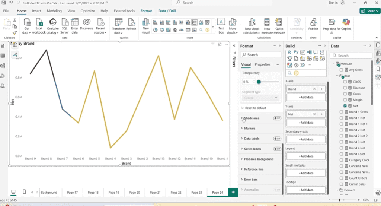Connect to SQL Server

(65, 26)
